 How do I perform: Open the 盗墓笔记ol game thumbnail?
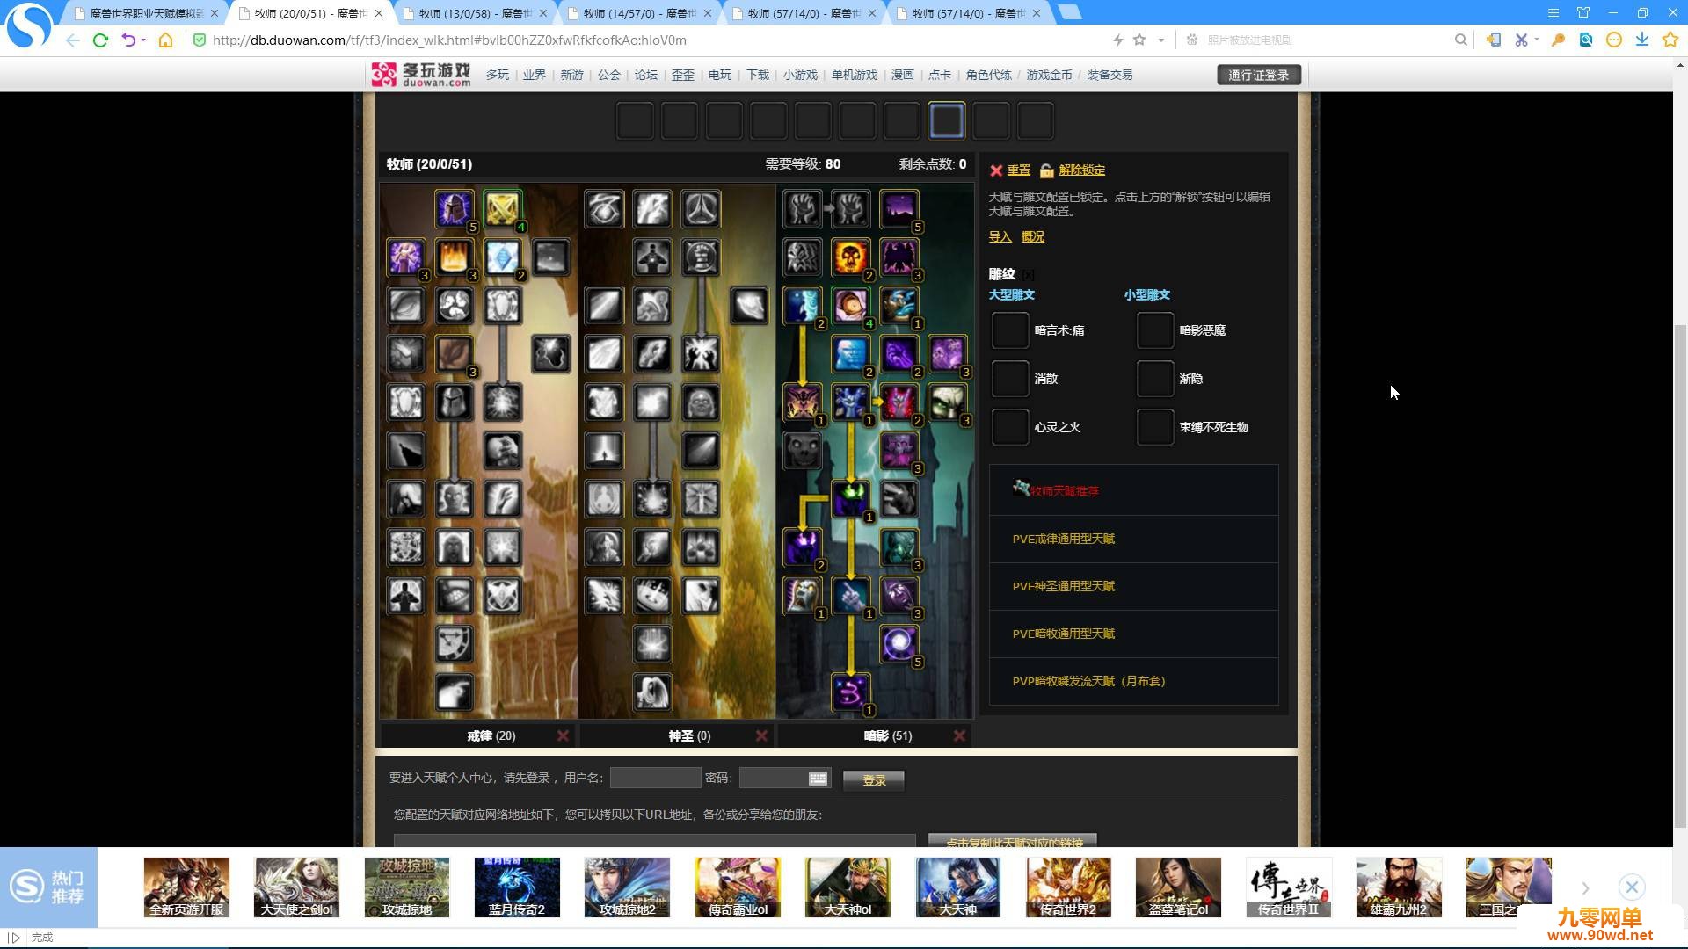coord(1178,887)
